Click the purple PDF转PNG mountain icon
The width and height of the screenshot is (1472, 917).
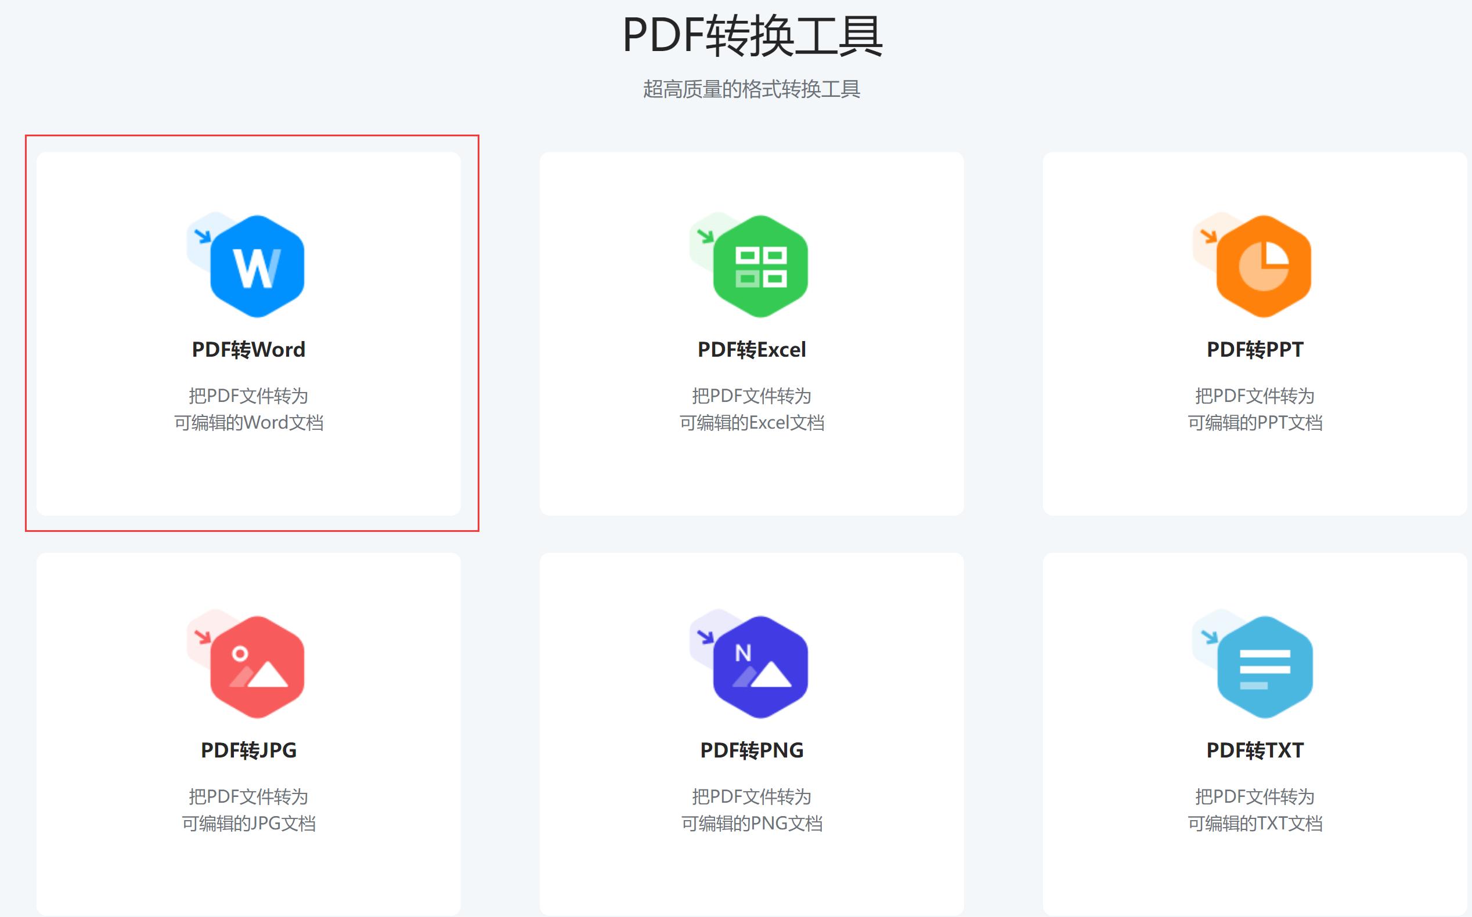click(762, 667)
